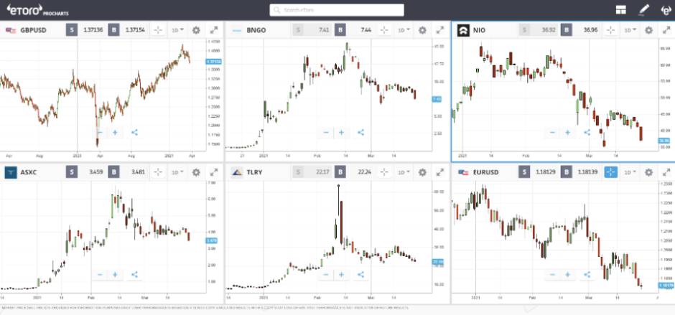
Task: Share the BNGO chart
Action: click(360, 133)
